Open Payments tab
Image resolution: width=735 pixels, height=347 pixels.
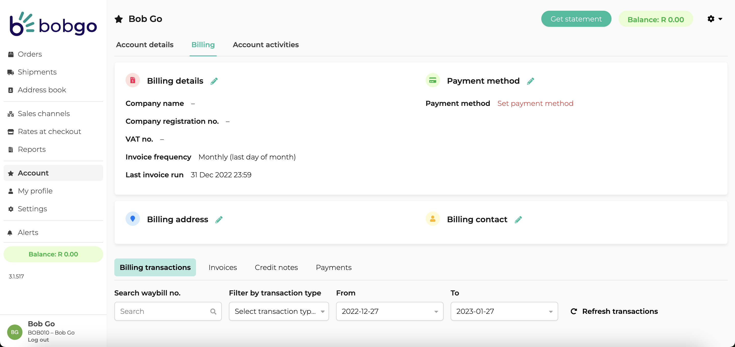(x=334, y=267)
